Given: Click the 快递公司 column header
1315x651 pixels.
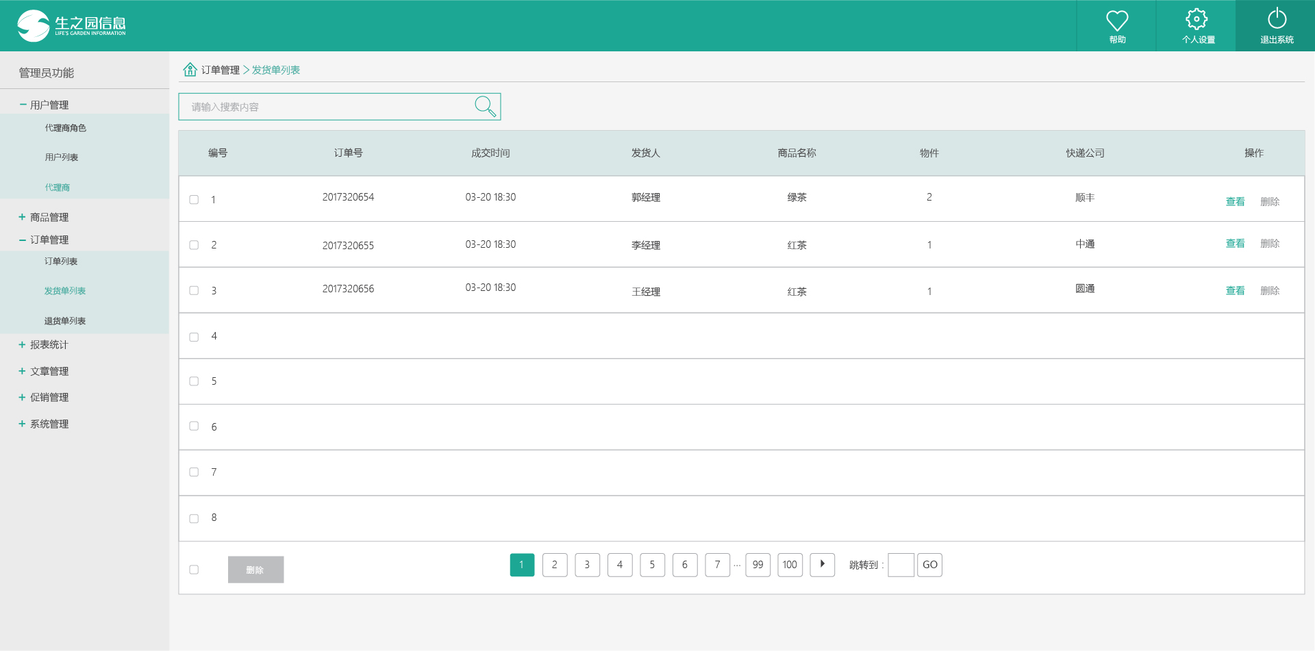Looking at the screenshot, I should pos(1085,153).
